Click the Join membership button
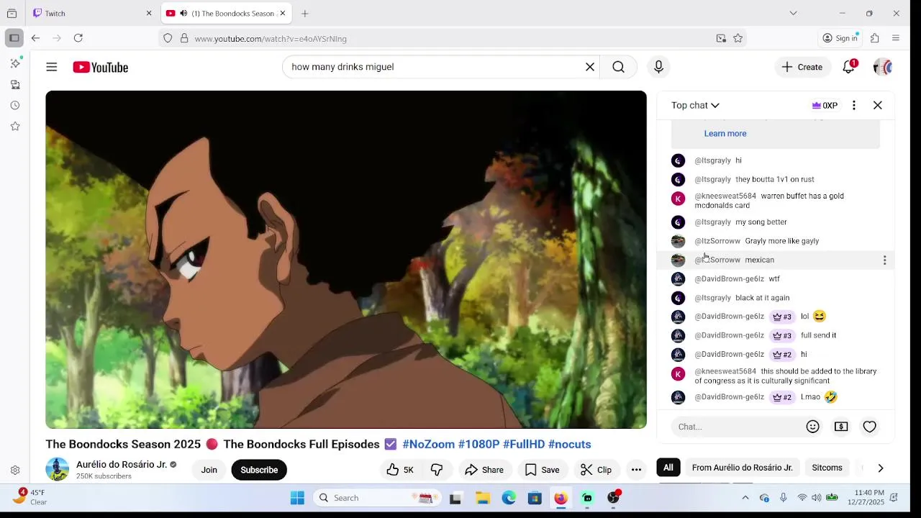The height and width of the screenshot is (518, 921). pyautogui.click(x=209, y=470)
